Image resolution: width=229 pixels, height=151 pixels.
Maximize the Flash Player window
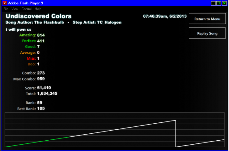pyautogui.click(x=219, y=3)
